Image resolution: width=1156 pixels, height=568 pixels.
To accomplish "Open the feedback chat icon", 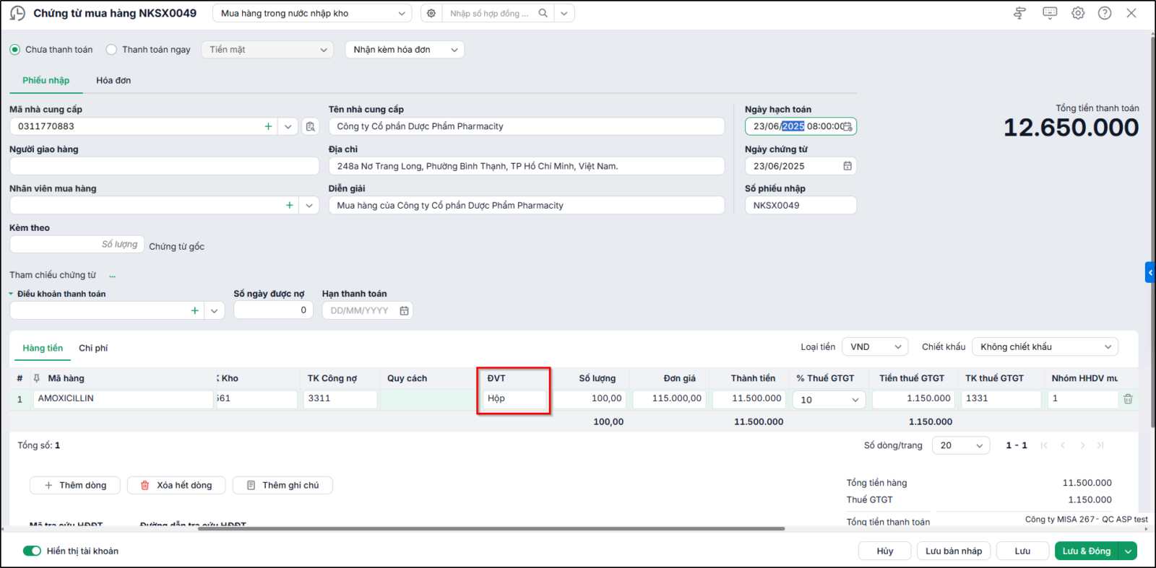I will point(1050,13).
